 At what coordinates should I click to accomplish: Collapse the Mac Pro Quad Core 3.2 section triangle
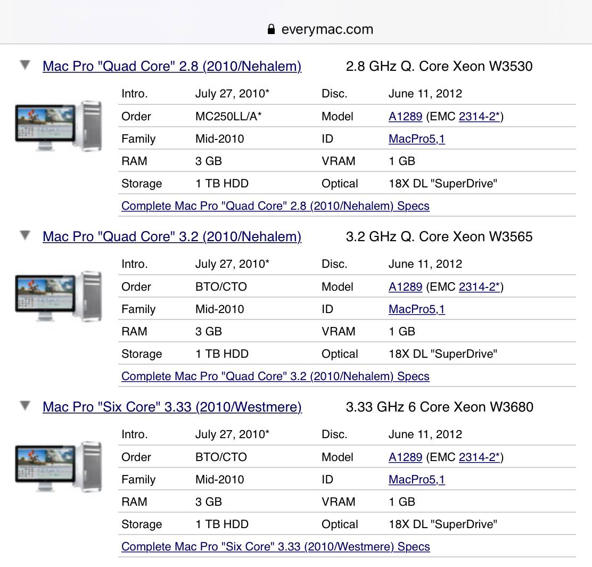point(26,235)
